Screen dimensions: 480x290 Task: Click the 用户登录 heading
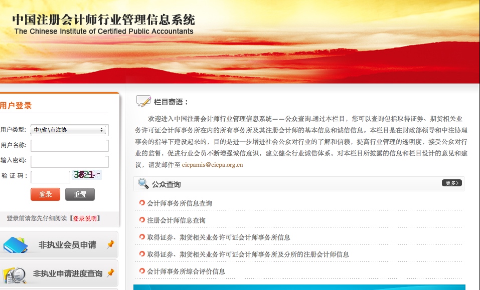[x=16, y=106]
